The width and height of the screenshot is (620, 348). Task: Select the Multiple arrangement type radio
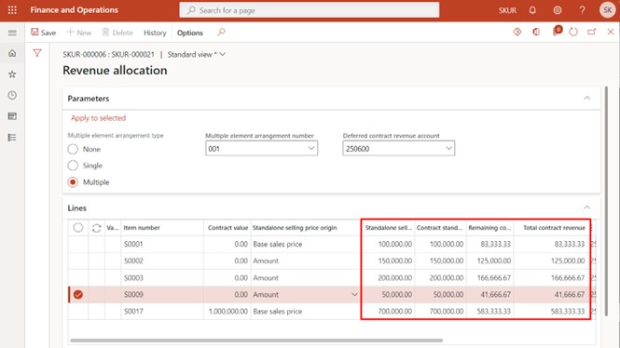73,181
